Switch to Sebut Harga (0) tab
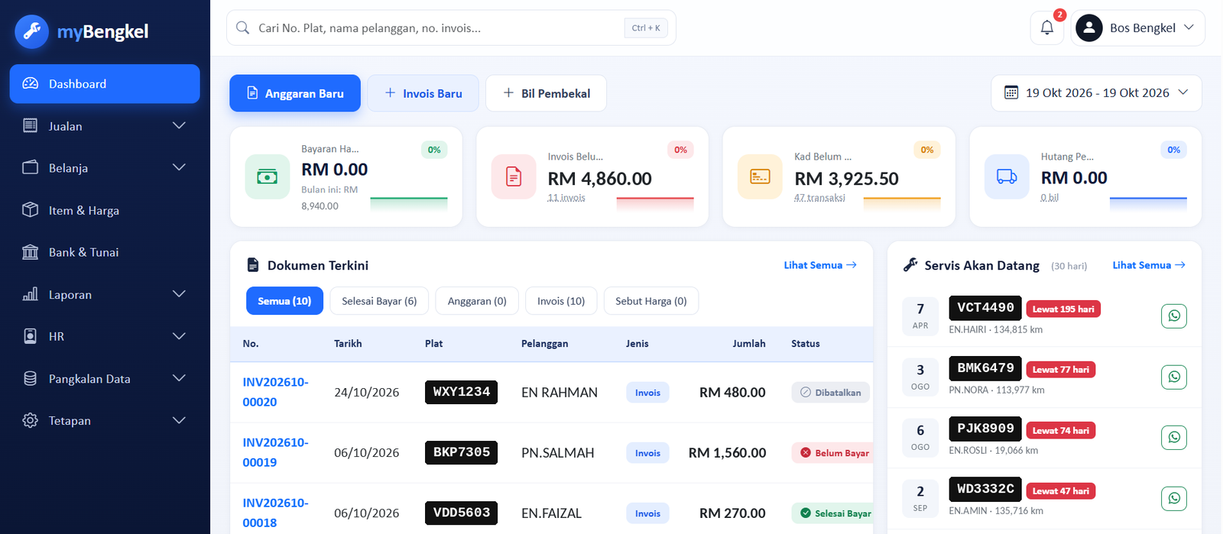This screenshot has height=534, width=1223. point(651,301)
